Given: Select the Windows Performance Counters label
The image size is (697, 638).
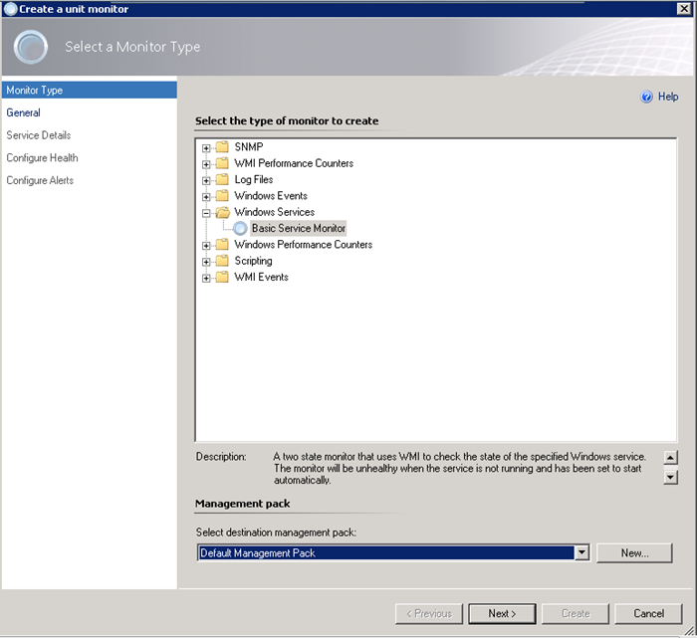Looking at the screenshot, I should point(303,245).
